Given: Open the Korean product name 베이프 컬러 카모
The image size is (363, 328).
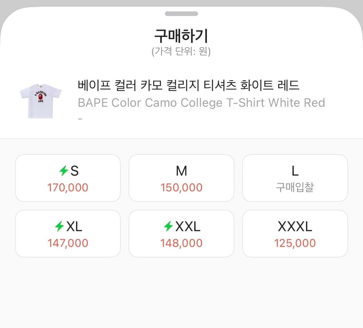Looking at the screenshot, I should point(188,85).
